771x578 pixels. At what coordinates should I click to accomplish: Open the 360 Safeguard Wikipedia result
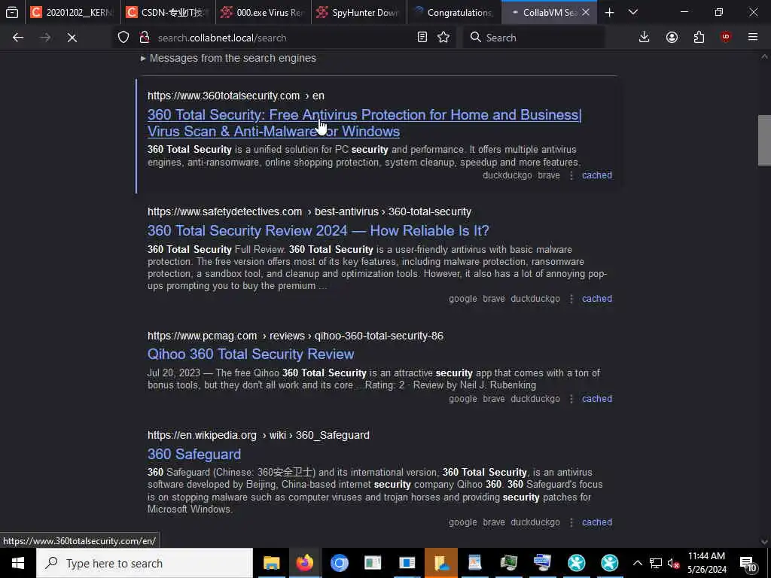[194, 454]
